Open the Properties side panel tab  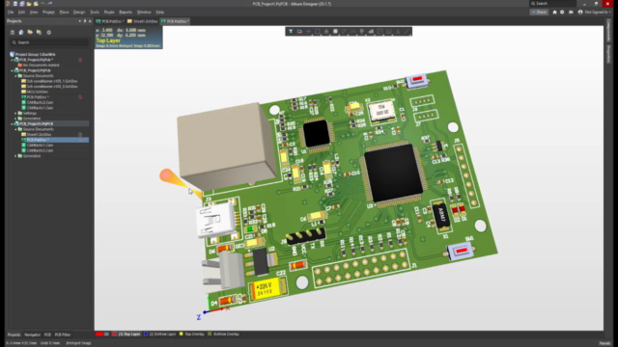(x=609, y=54)
